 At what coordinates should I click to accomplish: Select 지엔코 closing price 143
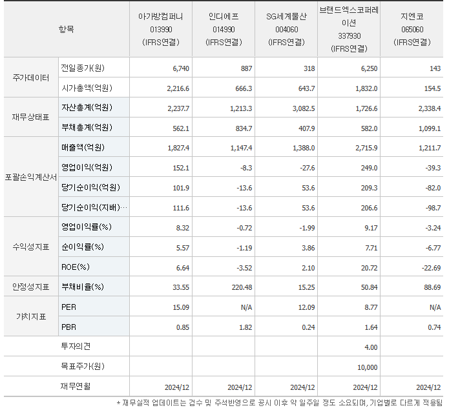tap(435, 68)
